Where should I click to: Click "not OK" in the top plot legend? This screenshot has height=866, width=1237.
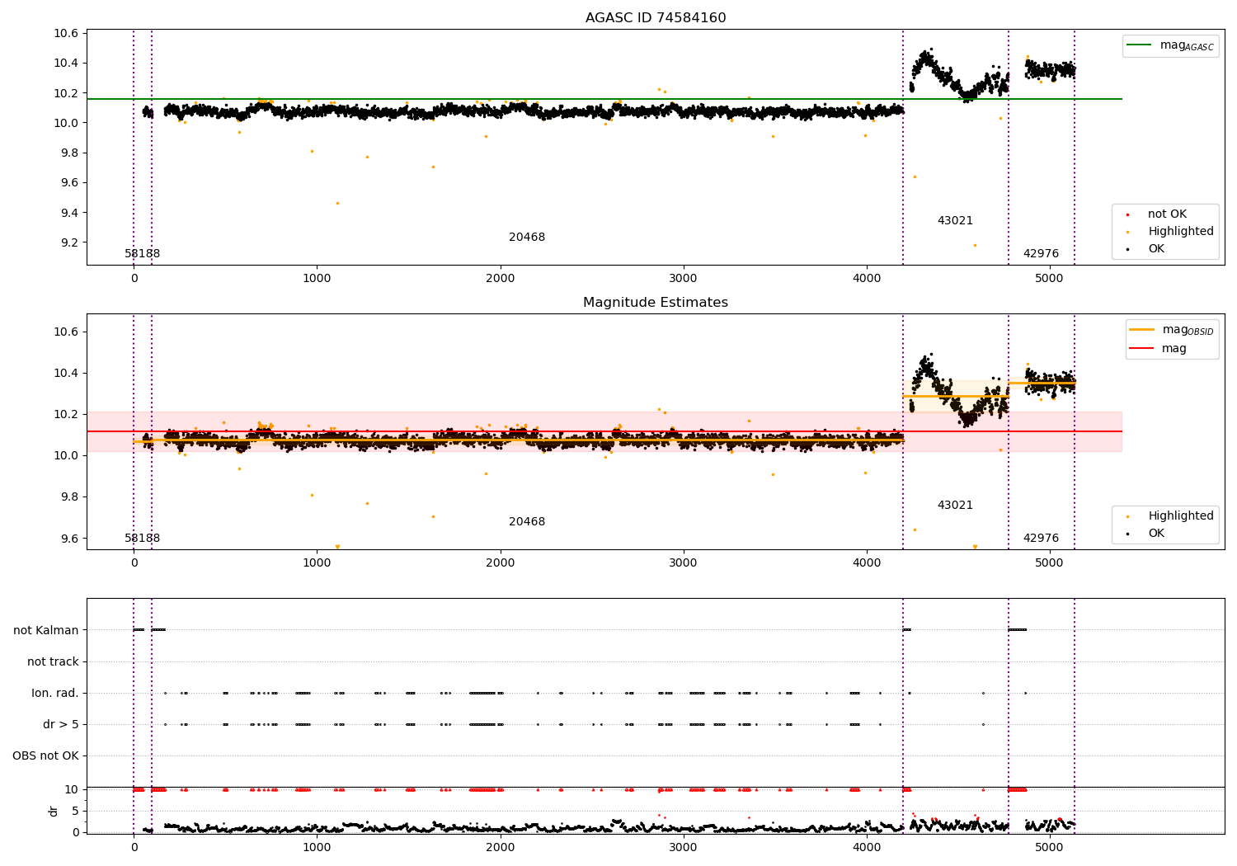pyautogui.click(x=1167, y=214)
